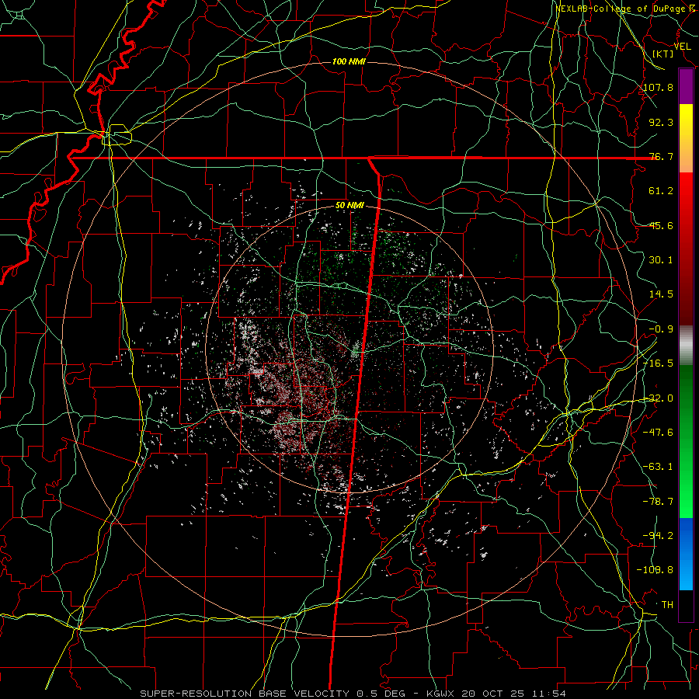Screen dimensions: 699x699
Task: Click the 45.6 value on the velocity scale
Action: (x=661, y=225)
